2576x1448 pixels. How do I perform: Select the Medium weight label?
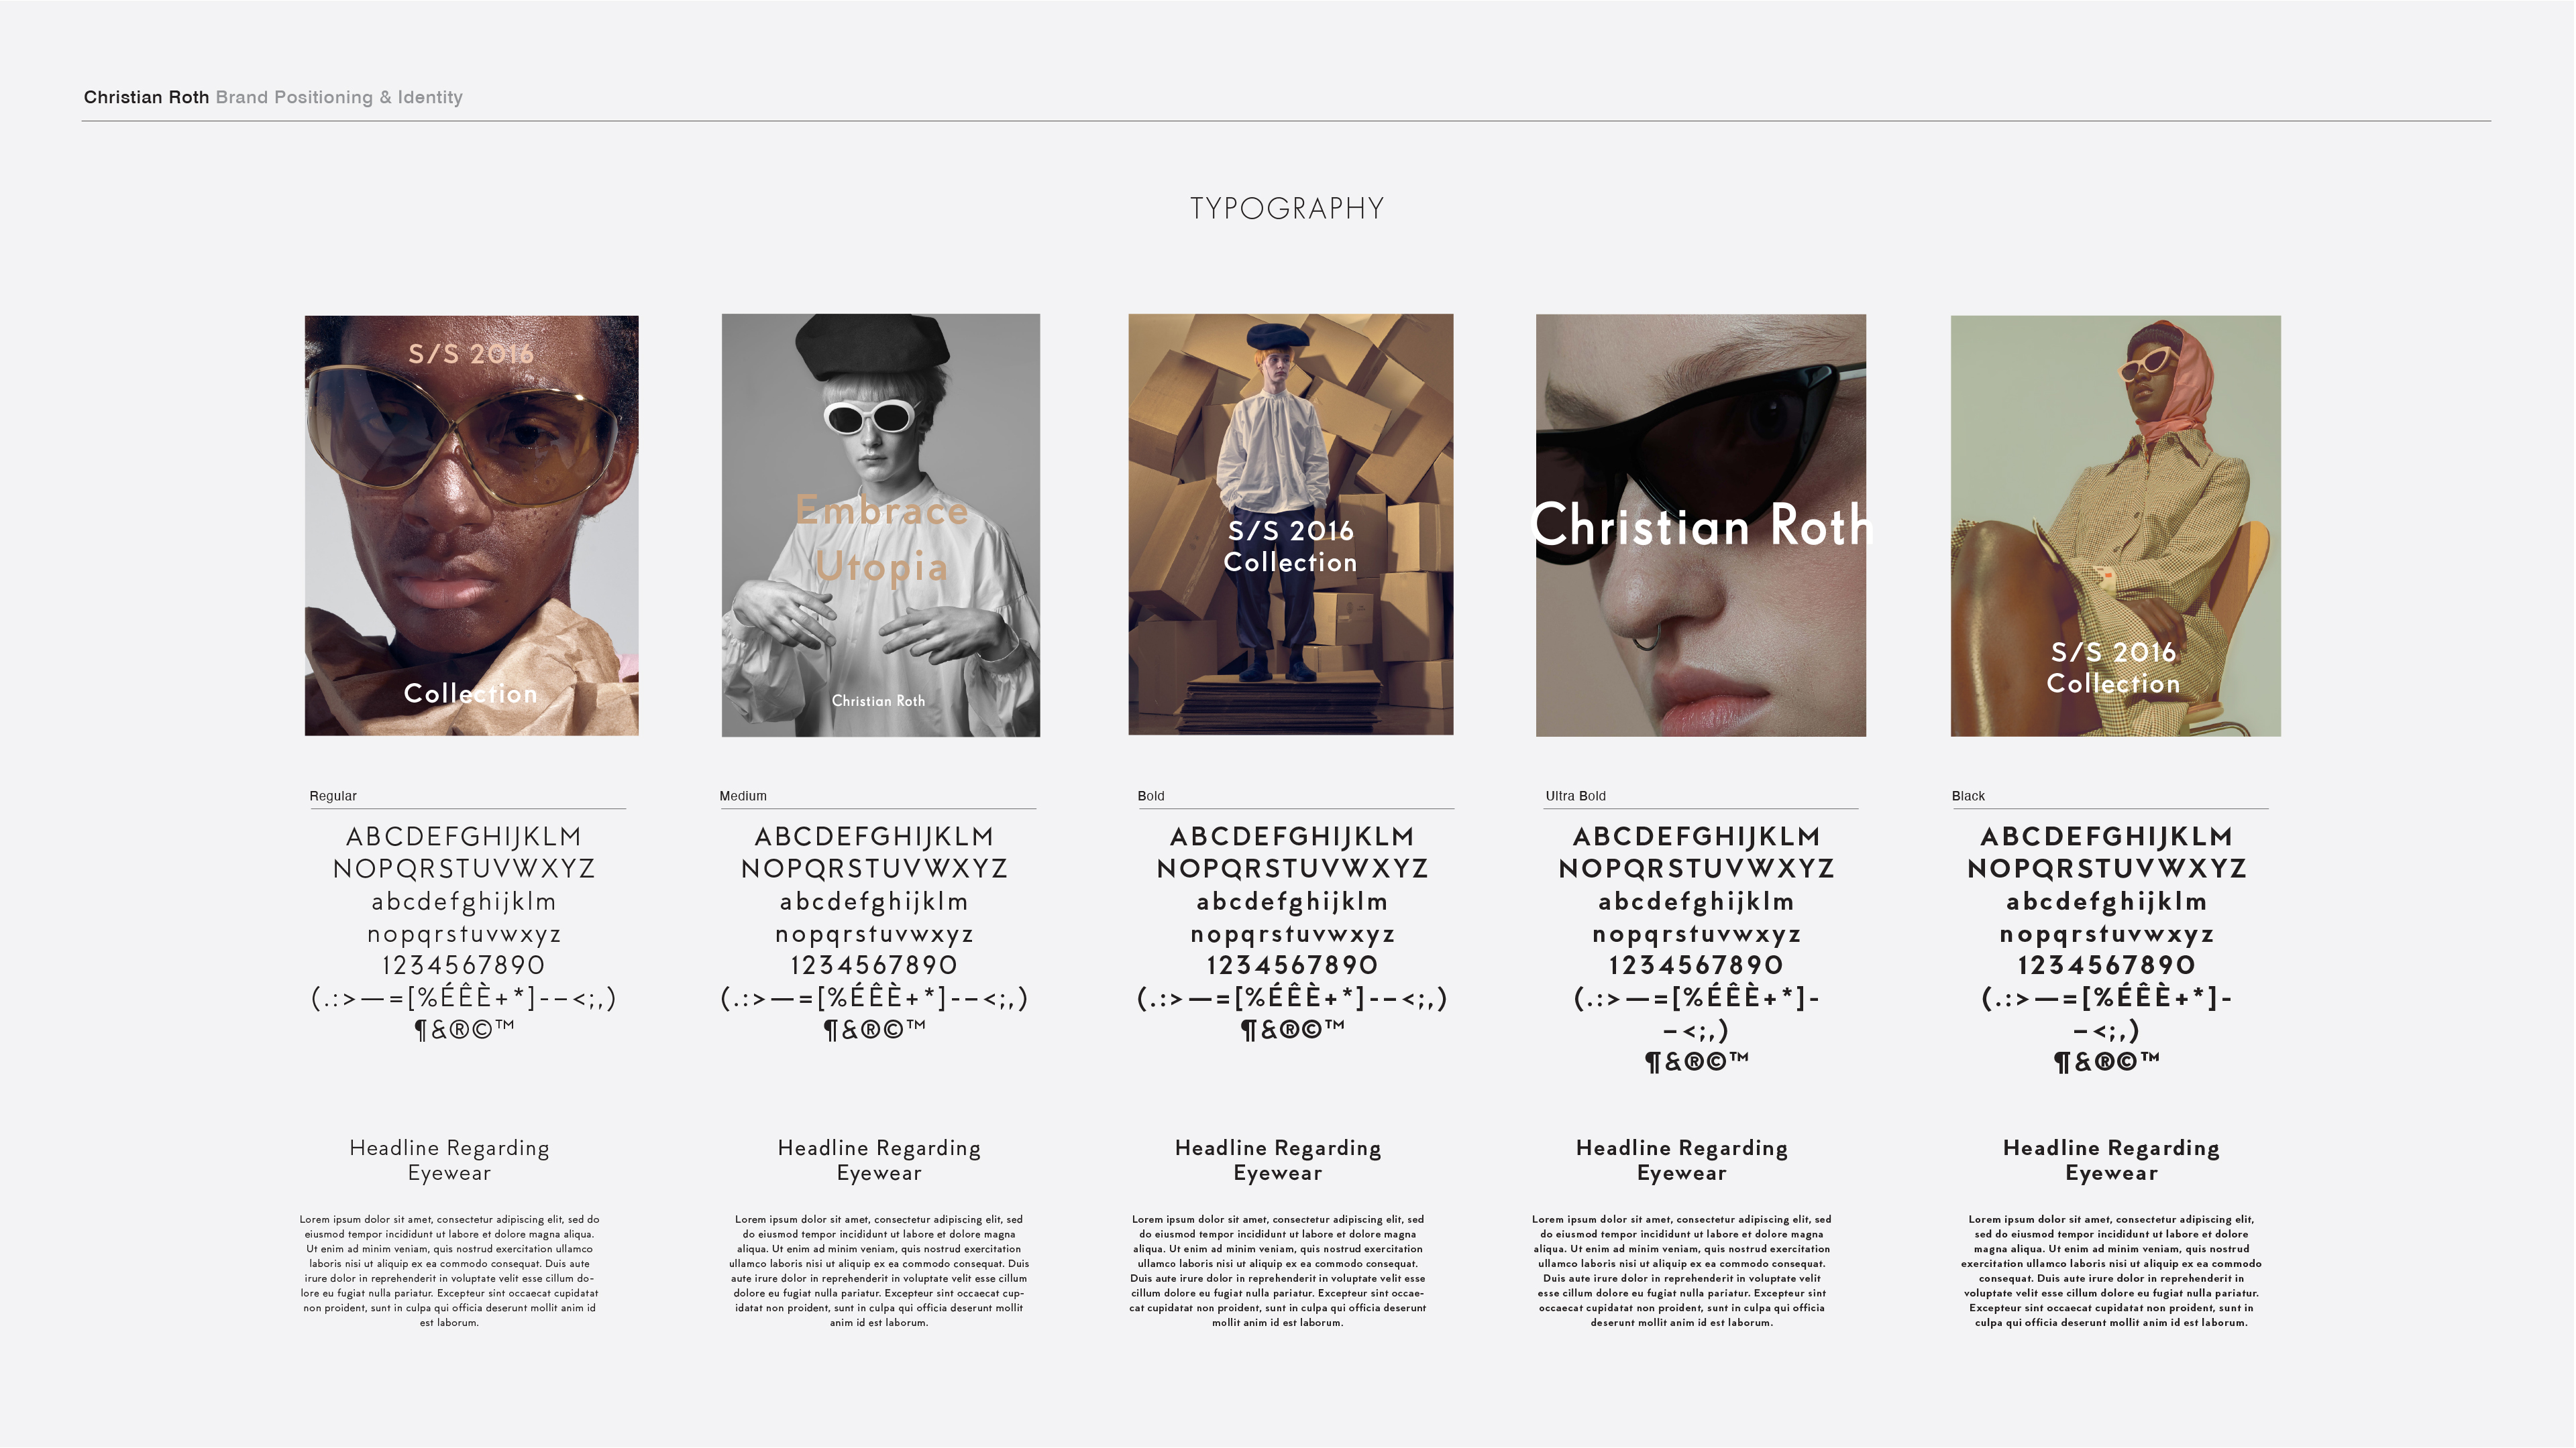pos(743,796)
